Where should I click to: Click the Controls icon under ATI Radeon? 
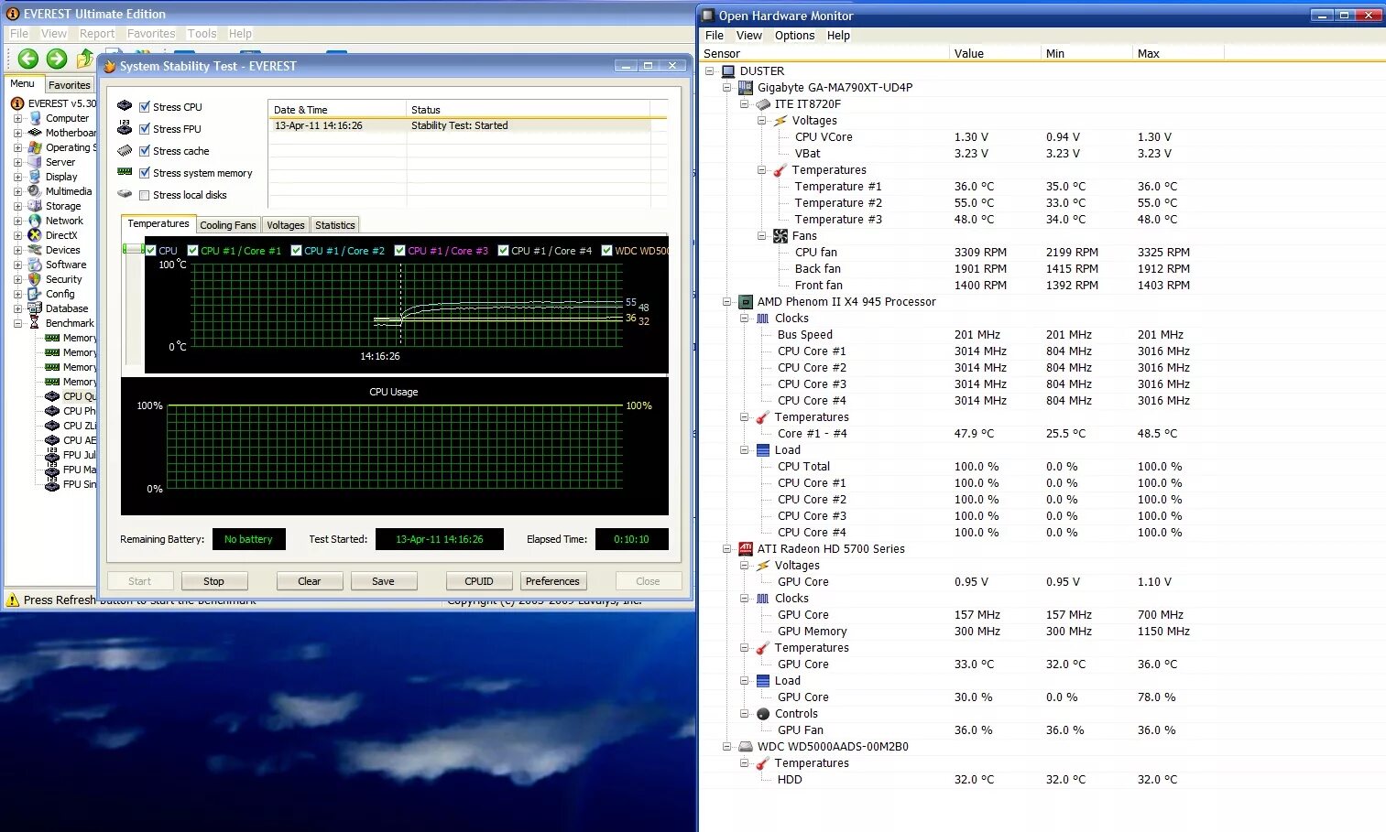(763, 713)
